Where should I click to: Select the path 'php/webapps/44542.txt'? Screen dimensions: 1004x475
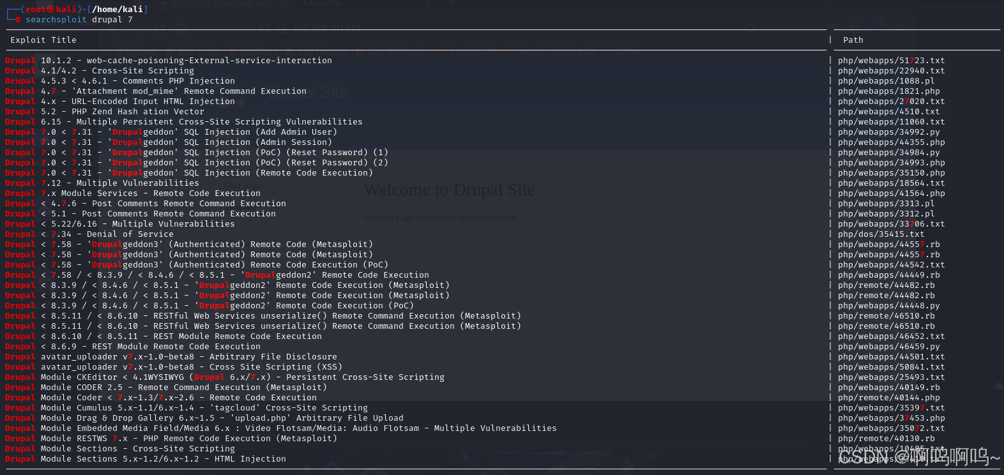[x=892, y=265]
